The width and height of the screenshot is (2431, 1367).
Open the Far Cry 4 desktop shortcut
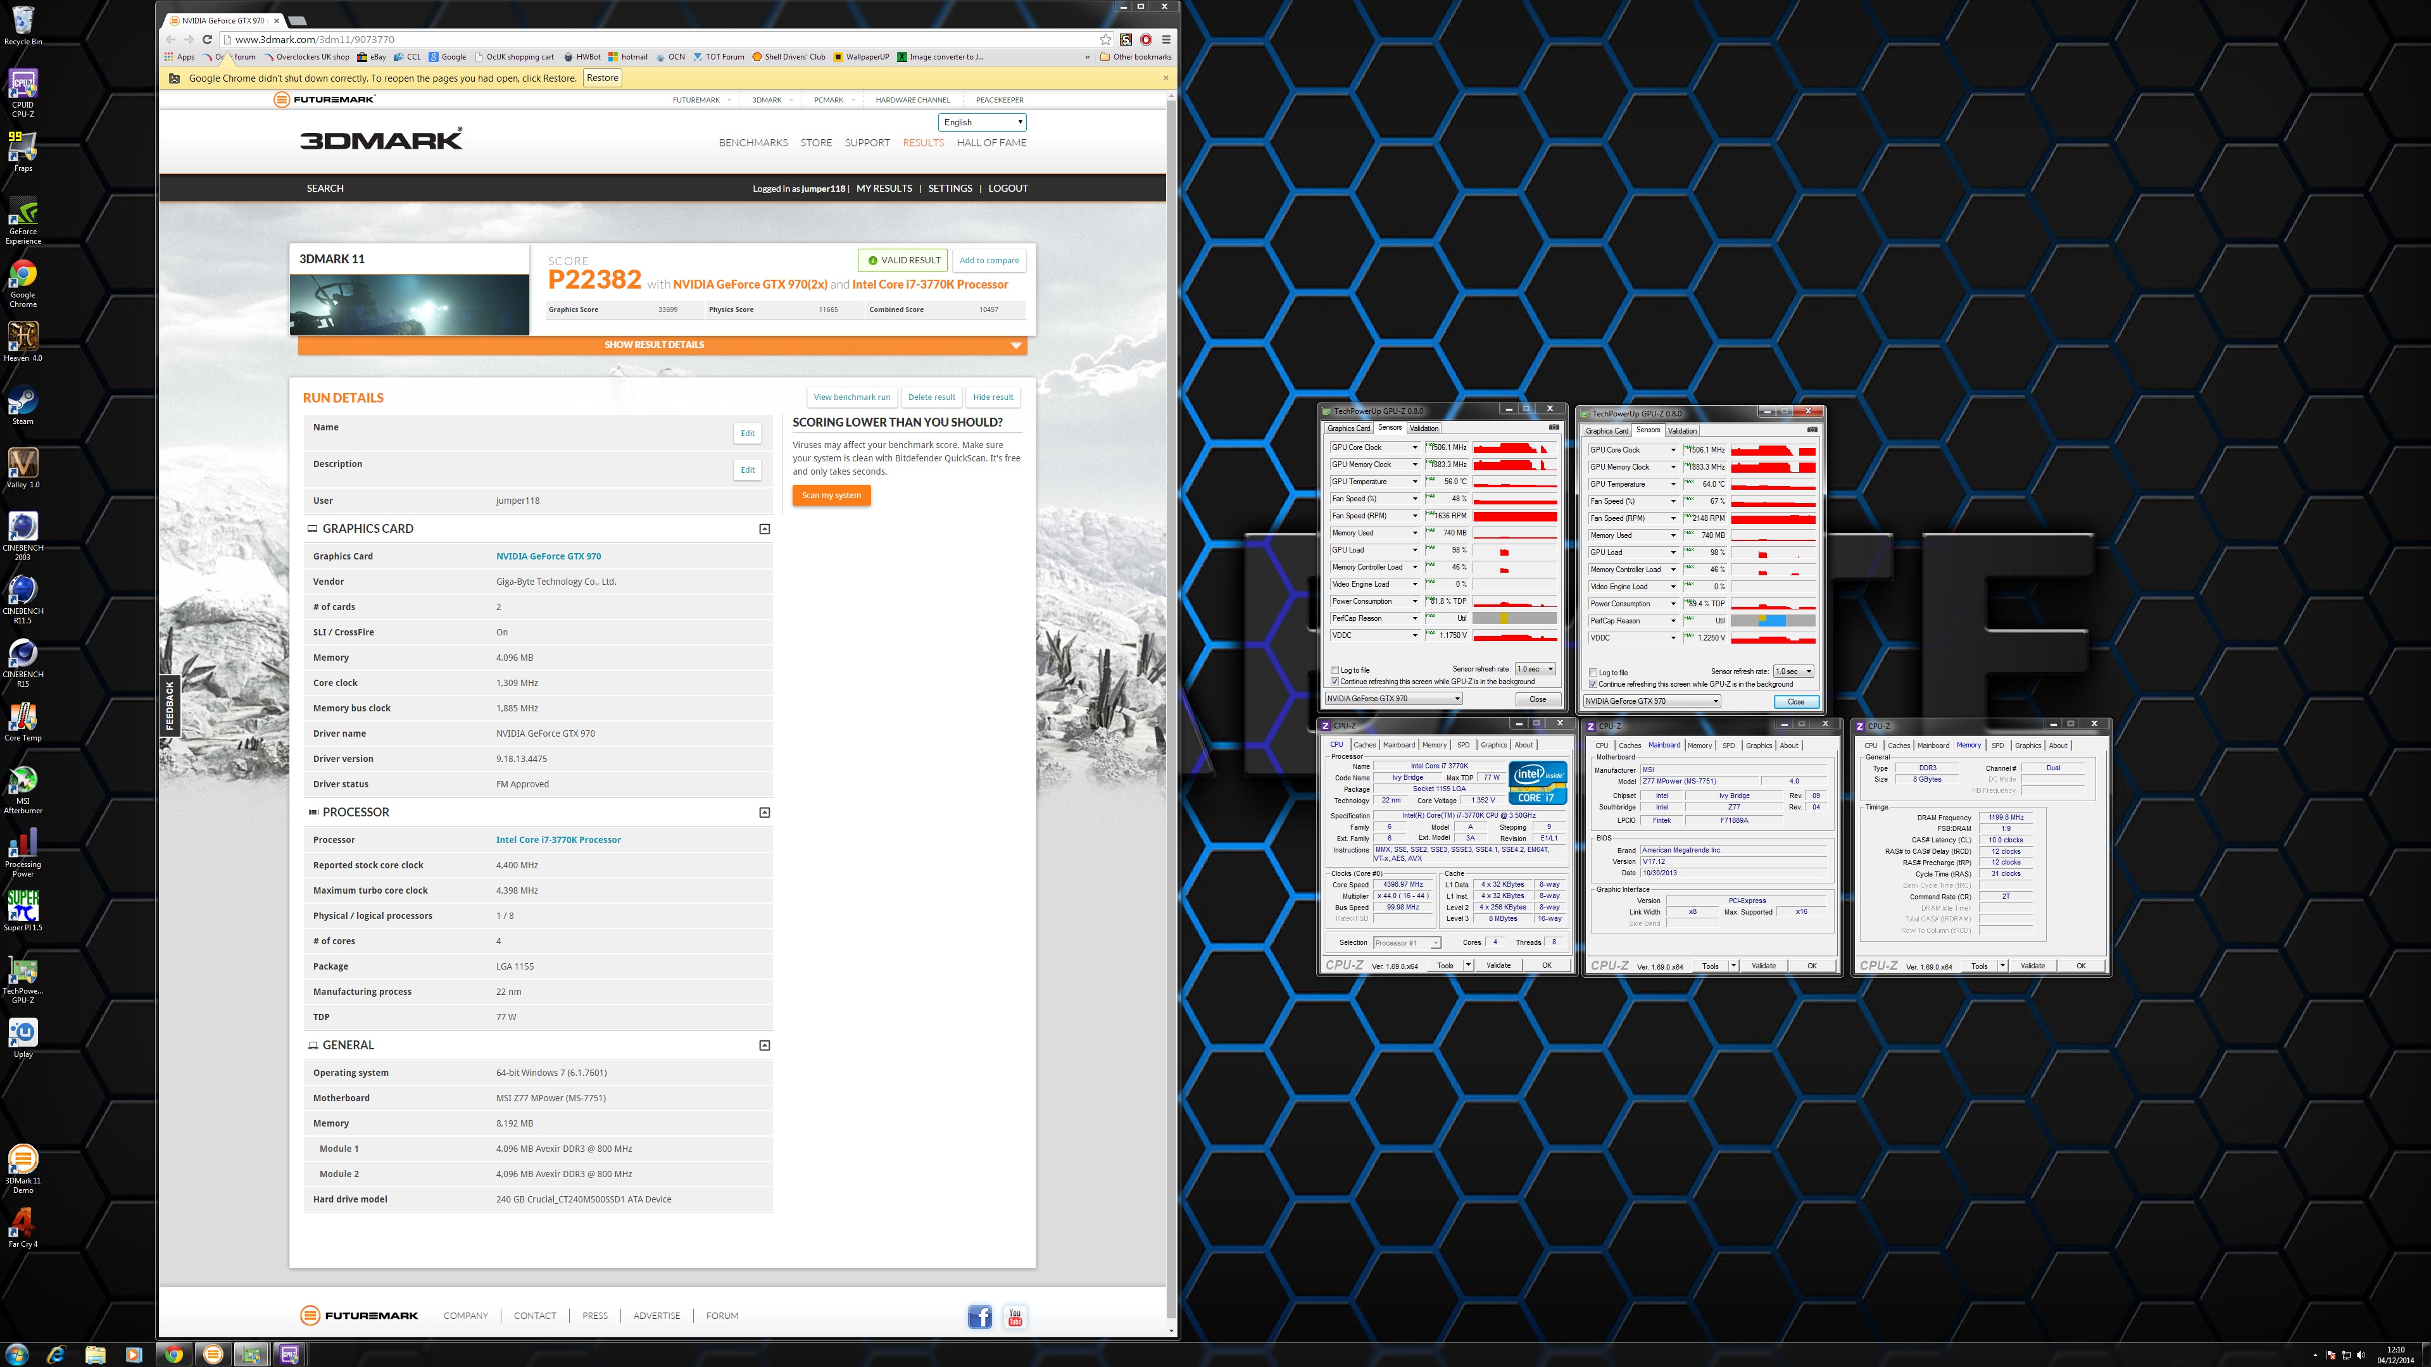coord(23,1227)
